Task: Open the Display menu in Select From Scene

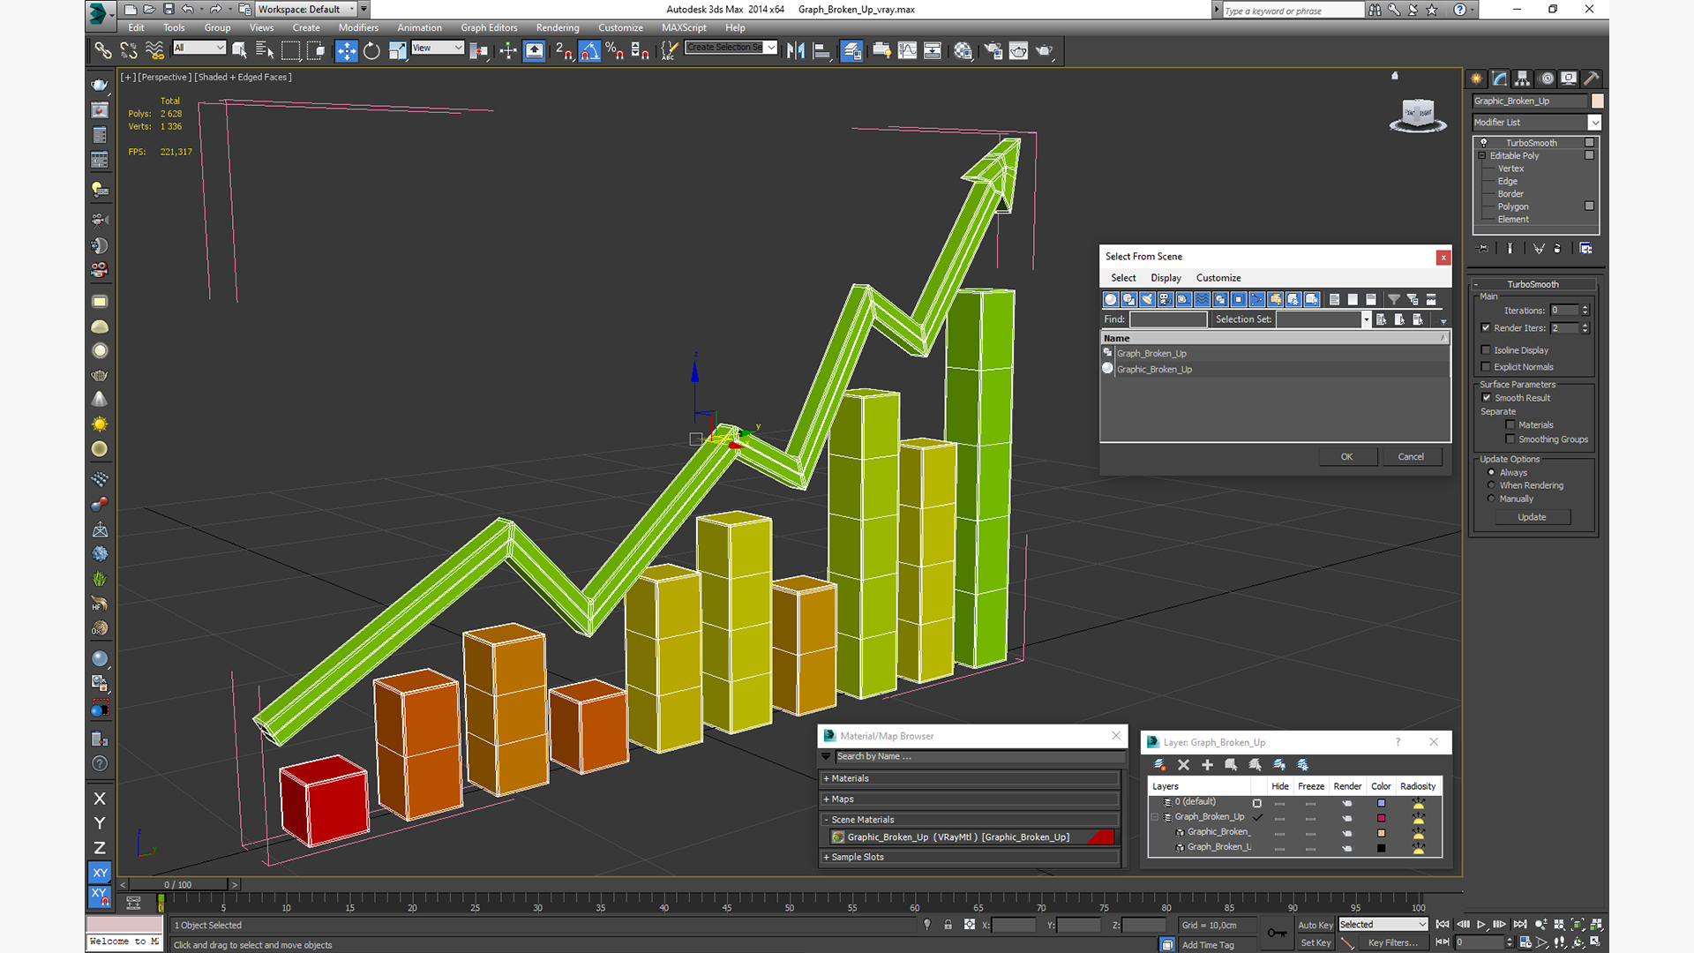Action: (1166, 278)
